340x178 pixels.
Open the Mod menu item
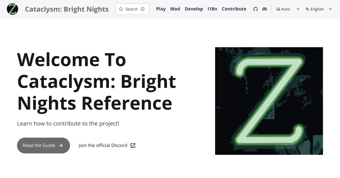(175, 9)
